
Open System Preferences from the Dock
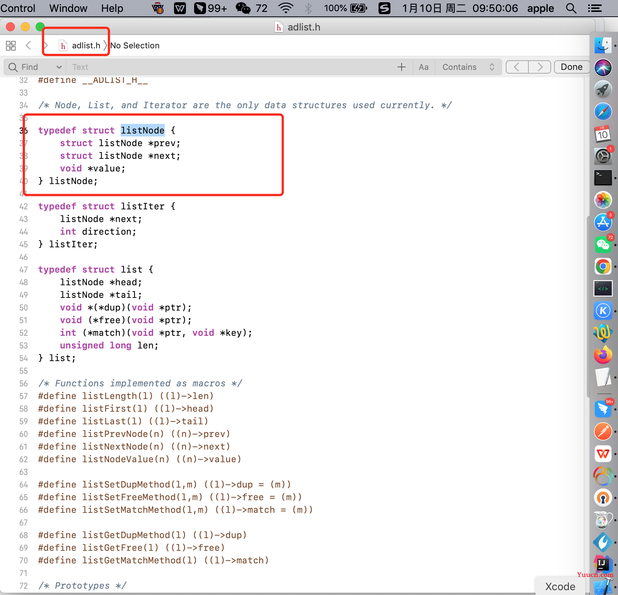tap(603, 156)
